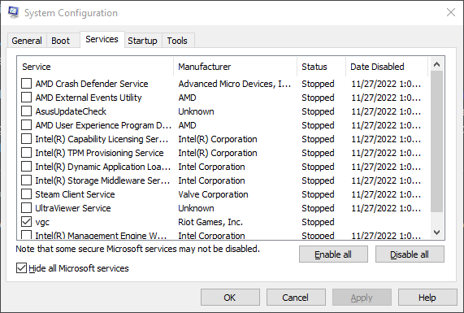Image resolution: width=464 pixels, height=313 pixels.
Task: Click the Enable all button
Action: point(333,254)
